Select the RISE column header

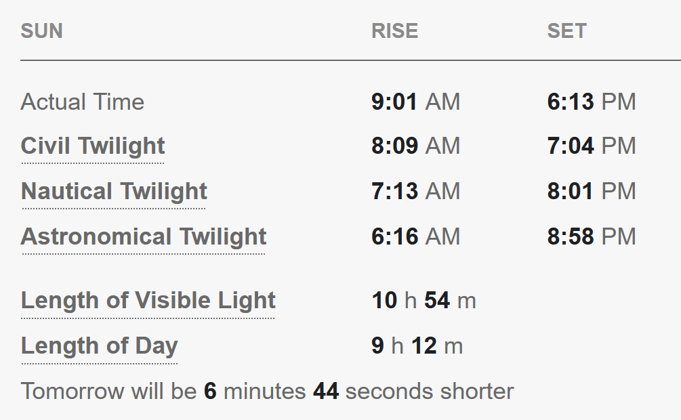(394, 31)
